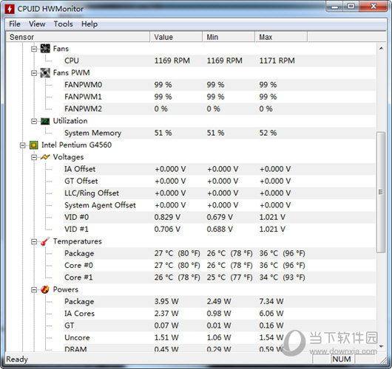Click the Intel Pentium G4560 label
The height and width of the screenshot is (369, 392).
(x=76, y=145)
